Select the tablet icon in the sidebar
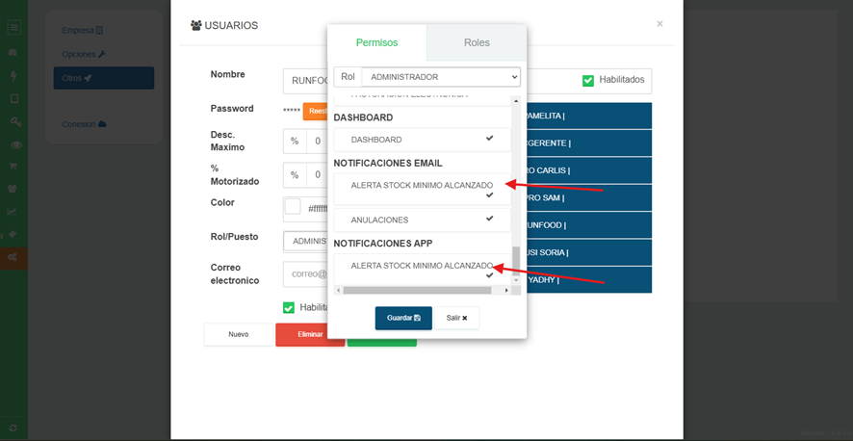Screen dimensions: 853x441 tap(14, 99)
